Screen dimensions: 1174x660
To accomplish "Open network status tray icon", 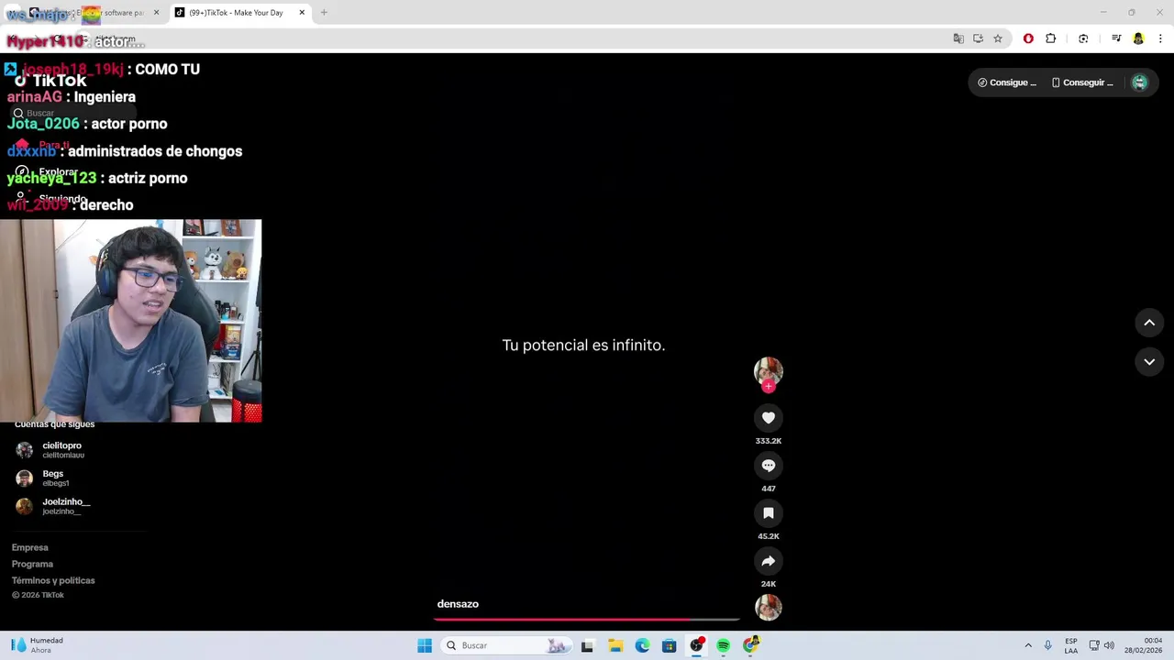I will coord(1094,645).
